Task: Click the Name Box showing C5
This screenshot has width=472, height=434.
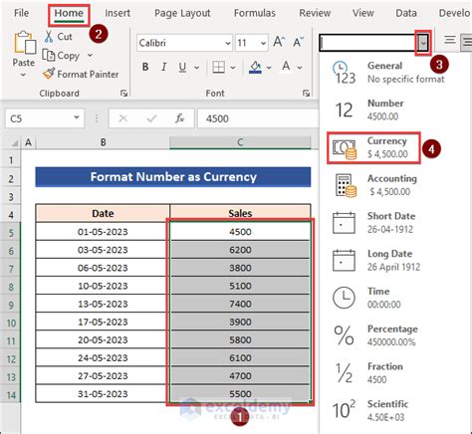Action: click(45, 118)
